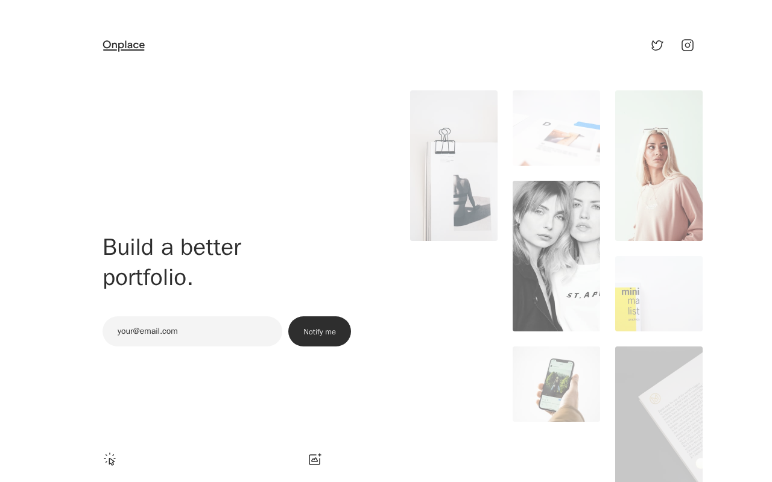Open the gray book page photo thumbnail
772x482 pixels.
click(659, 414)
